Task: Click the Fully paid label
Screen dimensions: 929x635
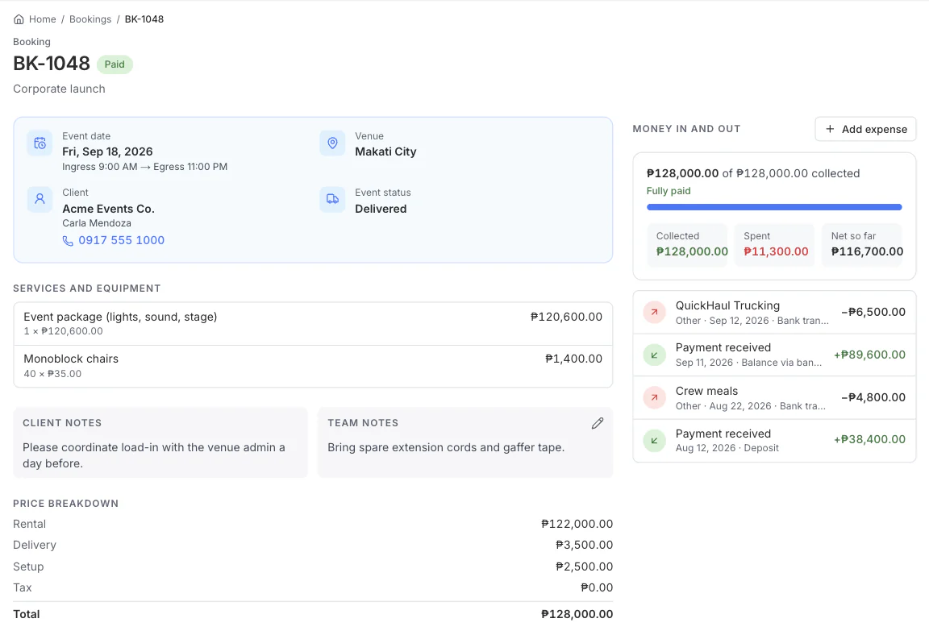Action: pos(669,190)
